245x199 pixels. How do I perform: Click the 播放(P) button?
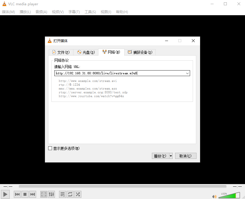coord(160,156)
